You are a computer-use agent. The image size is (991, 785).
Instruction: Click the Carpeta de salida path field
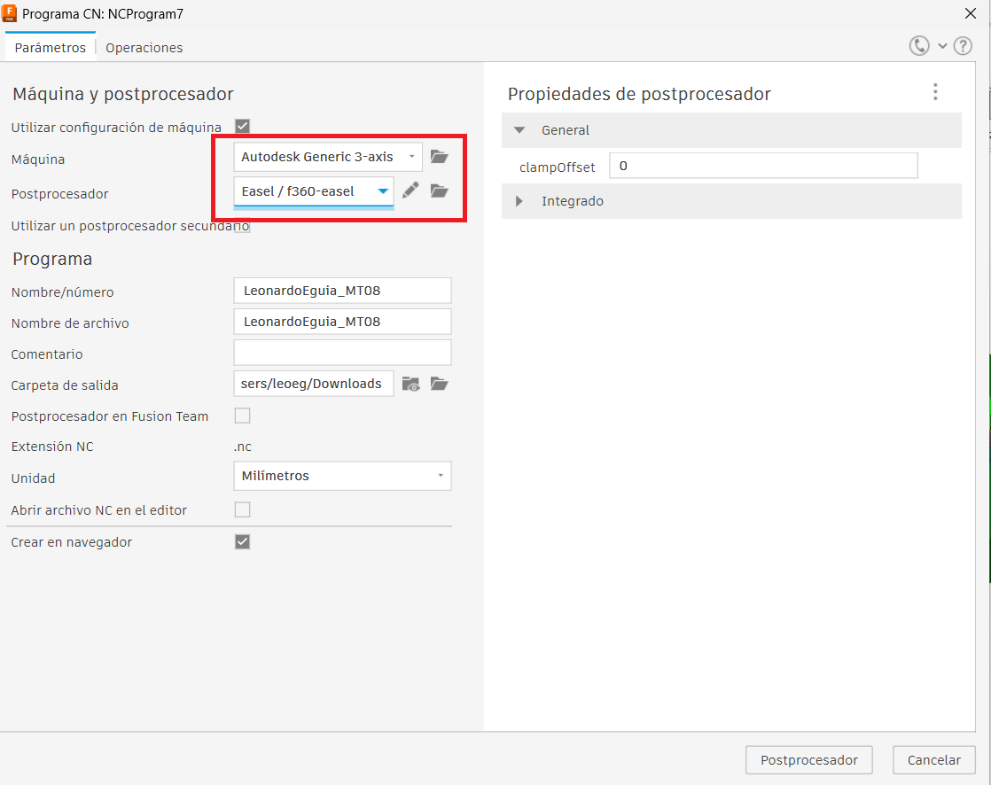pyautogui.click(x=314, y=384)
